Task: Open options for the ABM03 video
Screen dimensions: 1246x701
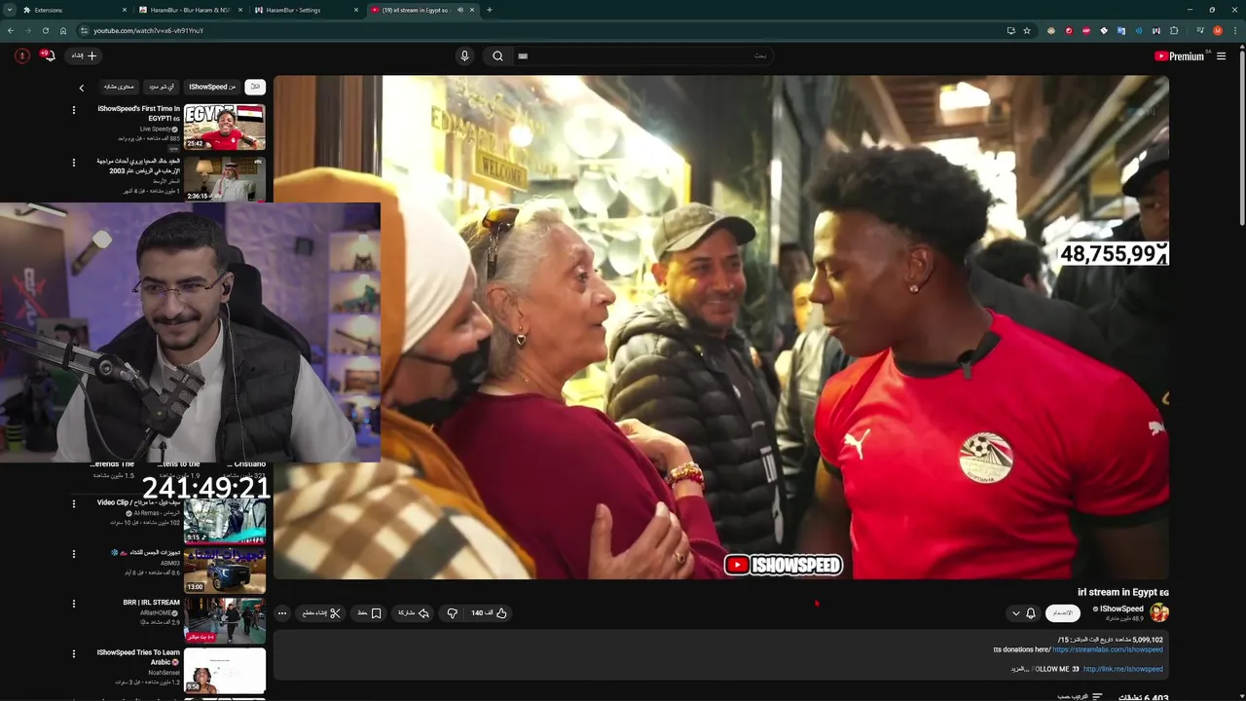Action: (x=74, y=554)
